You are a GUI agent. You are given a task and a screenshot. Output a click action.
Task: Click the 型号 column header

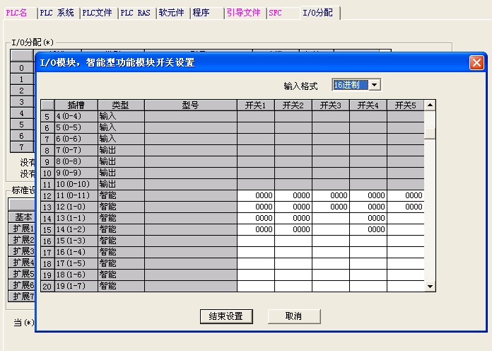[190, 105]
